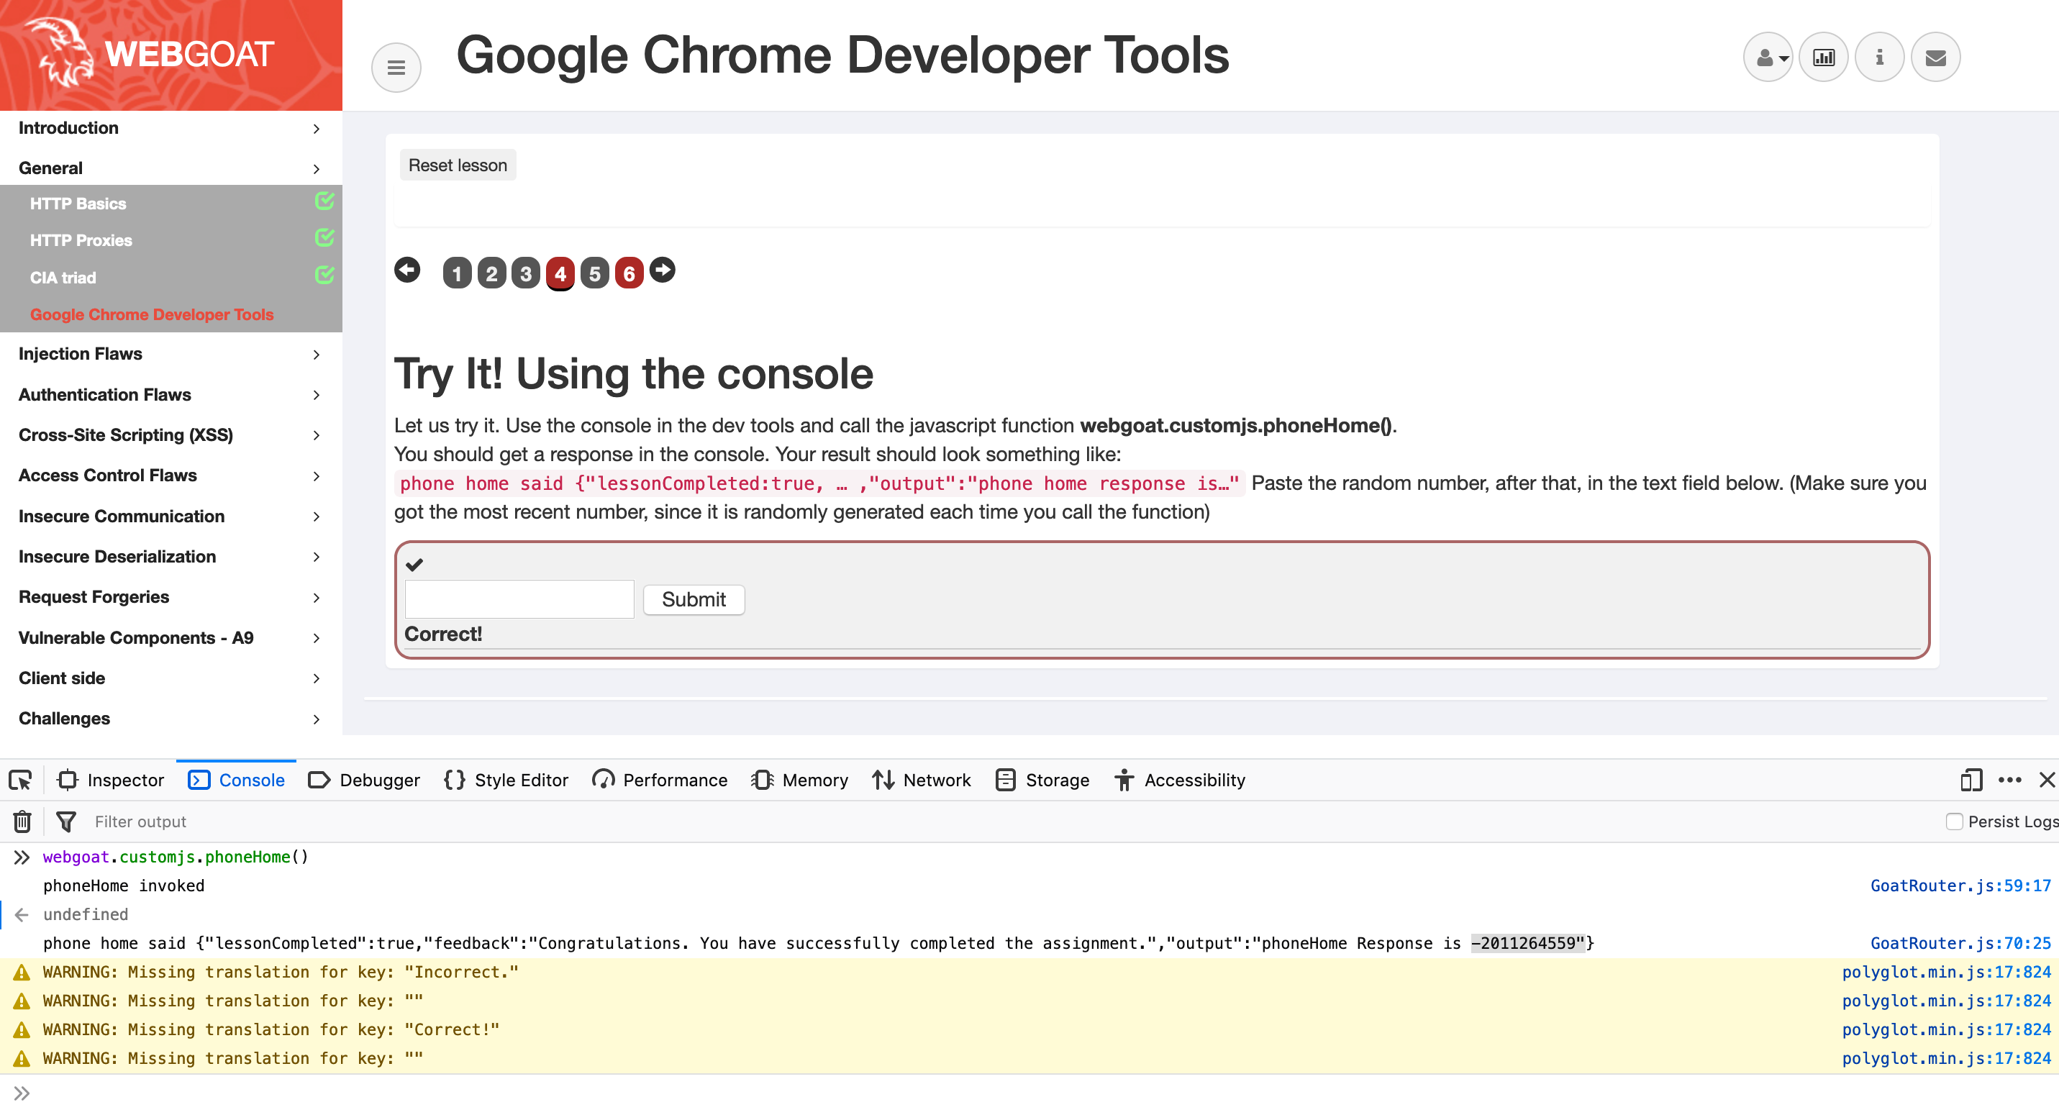Go to next lesson page arrow

pyautogui.click(x=662, y=270)
